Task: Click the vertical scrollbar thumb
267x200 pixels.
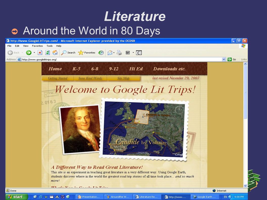Action: tap(245, 92)
